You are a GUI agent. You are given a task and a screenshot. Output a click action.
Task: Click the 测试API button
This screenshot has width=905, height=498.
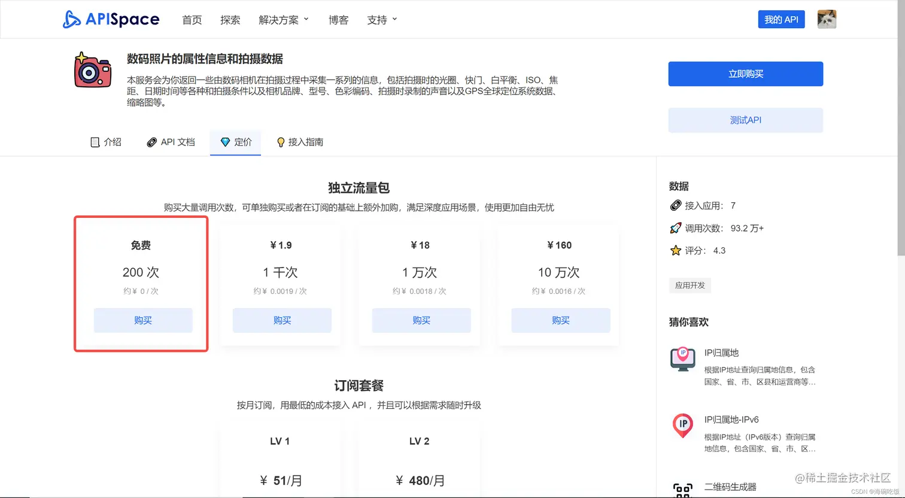(x=745, y=120)
